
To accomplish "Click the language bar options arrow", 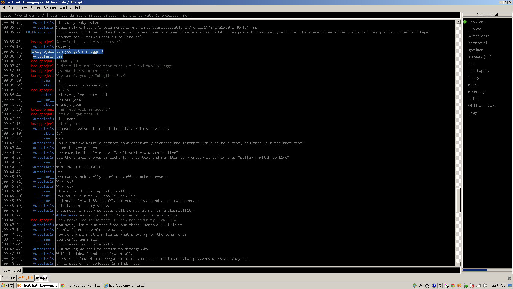I will point(440,287).
